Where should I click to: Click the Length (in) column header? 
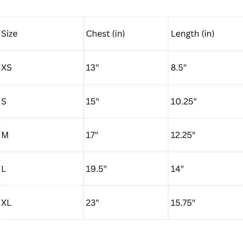click(193, 34)
